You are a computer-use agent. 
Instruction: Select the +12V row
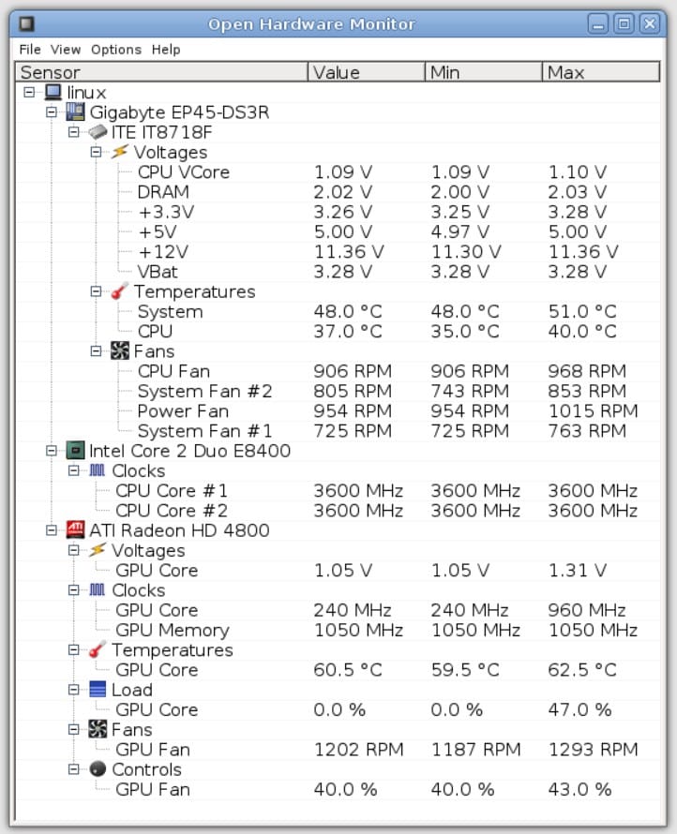pos(338,251)
